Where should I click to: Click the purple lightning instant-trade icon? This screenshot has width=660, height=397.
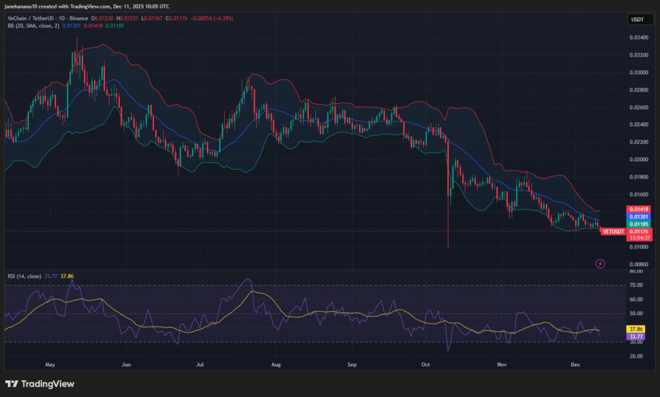pos(601,264)
